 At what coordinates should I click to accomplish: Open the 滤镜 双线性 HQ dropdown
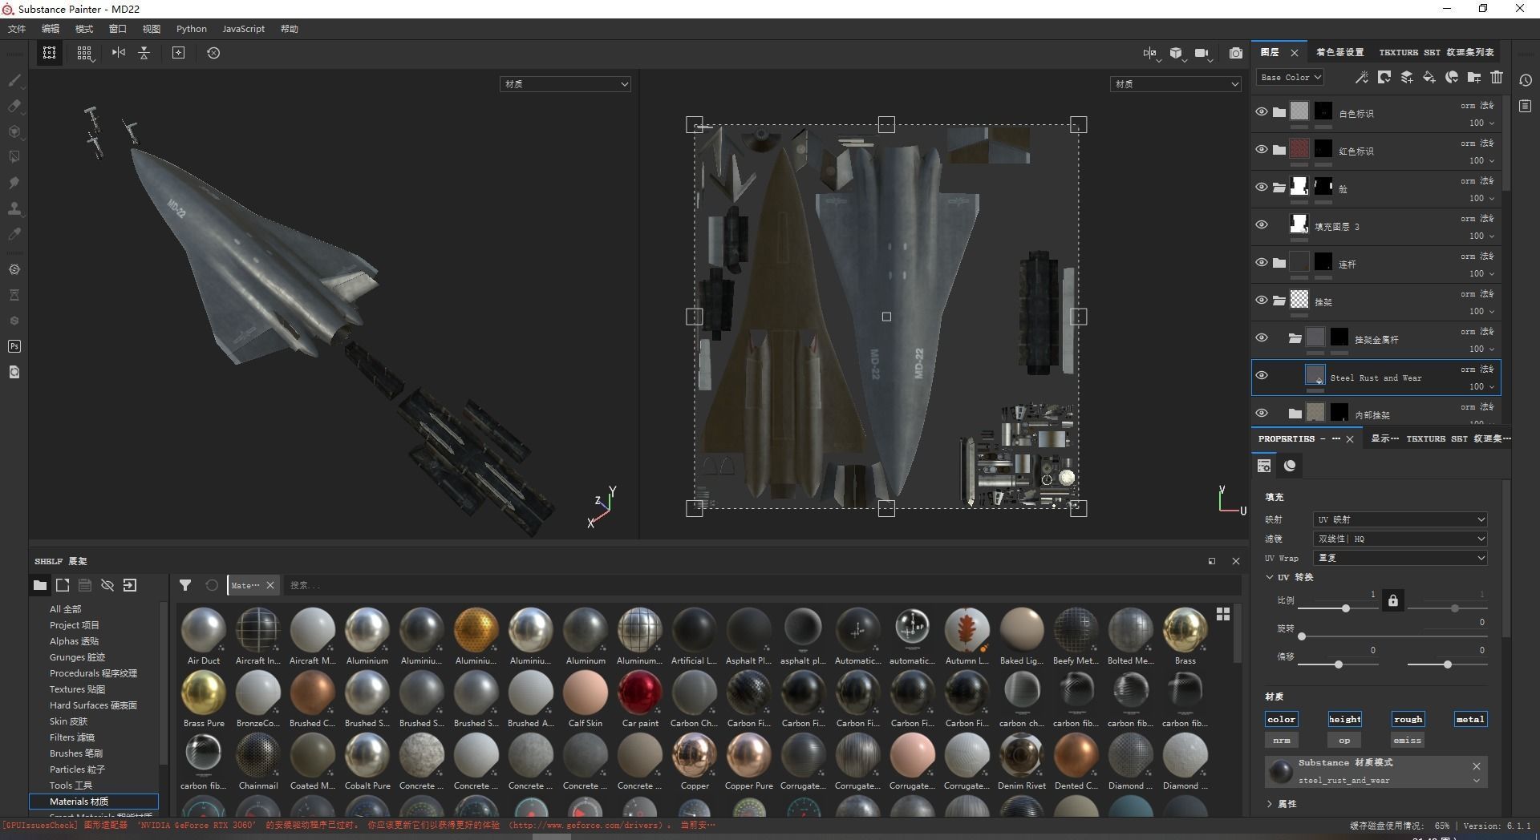pos(1400,539)
